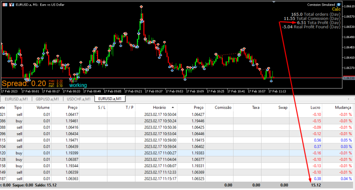Click the Tipo column header
355x190 pixels.
click(18, 108)
